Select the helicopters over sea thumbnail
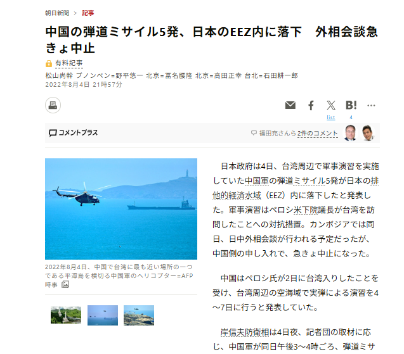The image size is (404, 354). [x=103, y=315]
